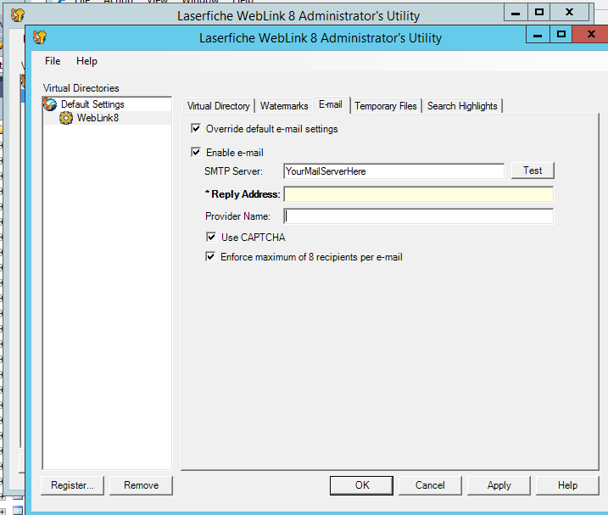The height and width of the screenshot is (515, 608).
Task: Click the WebLink8 gear icon in tree
Action: [66, 118]
